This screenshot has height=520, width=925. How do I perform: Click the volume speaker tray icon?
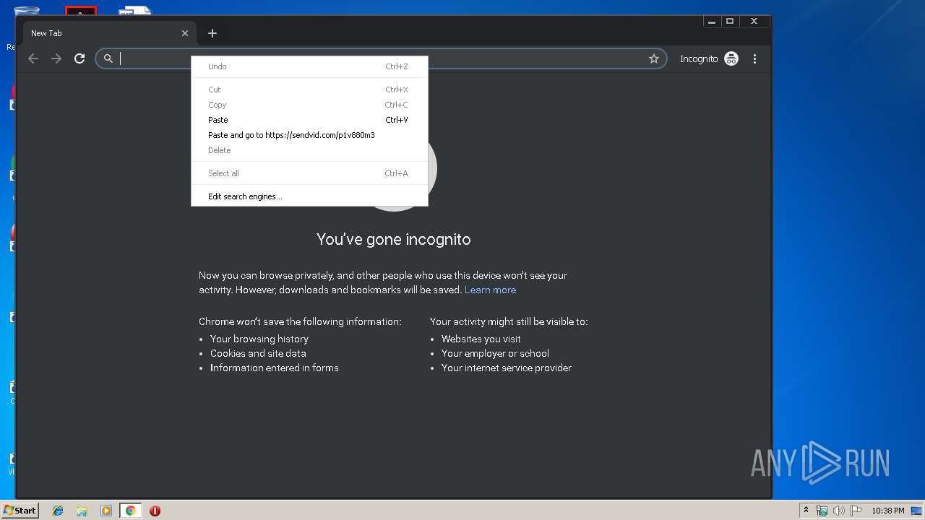click(838, 511)
